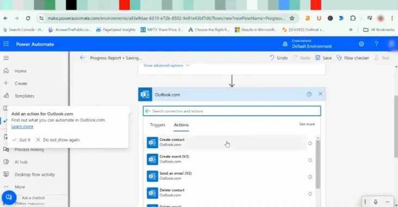Select the Send an email (V2) action
This screenshot has width=398, height=207.
(226, 176)
